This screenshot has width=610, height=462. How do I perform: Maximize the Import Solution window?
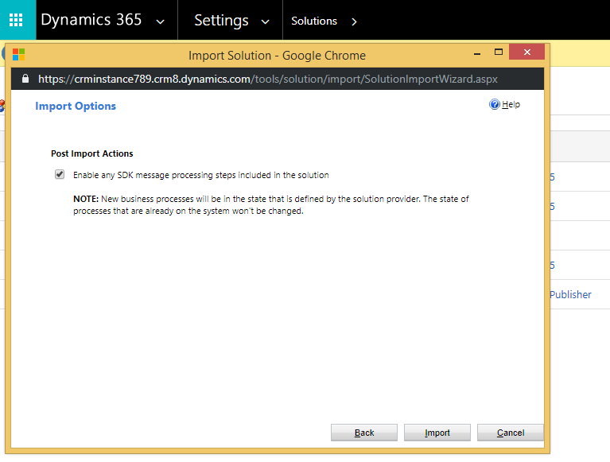[x=499, y=52]
